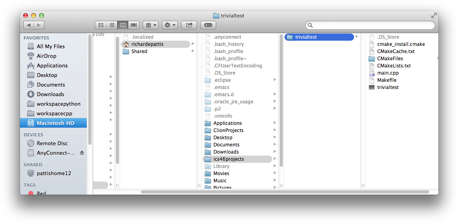The image size is (458, 223).
Task: Toggle full screen mode arrows
Action: click(434, 16)
